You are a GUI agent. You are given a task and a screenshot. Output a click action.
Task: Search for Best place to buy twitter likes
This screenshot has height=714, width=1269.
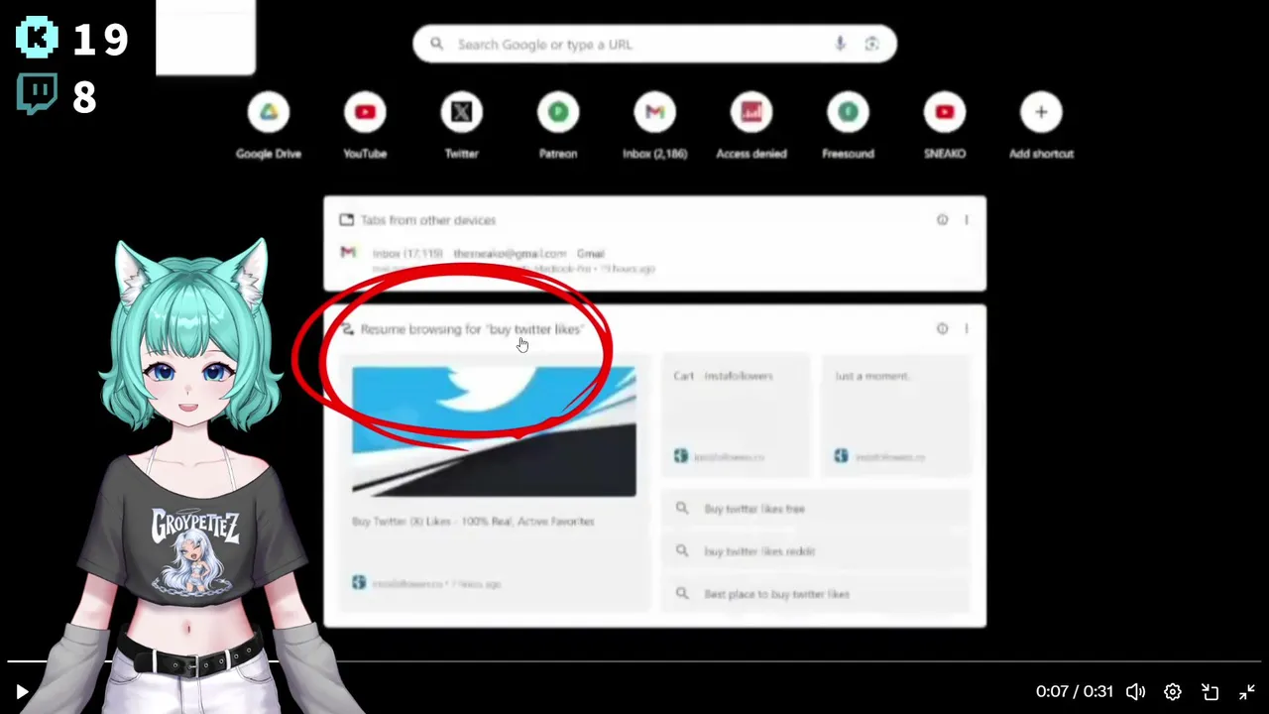click(x=816, y=594)
